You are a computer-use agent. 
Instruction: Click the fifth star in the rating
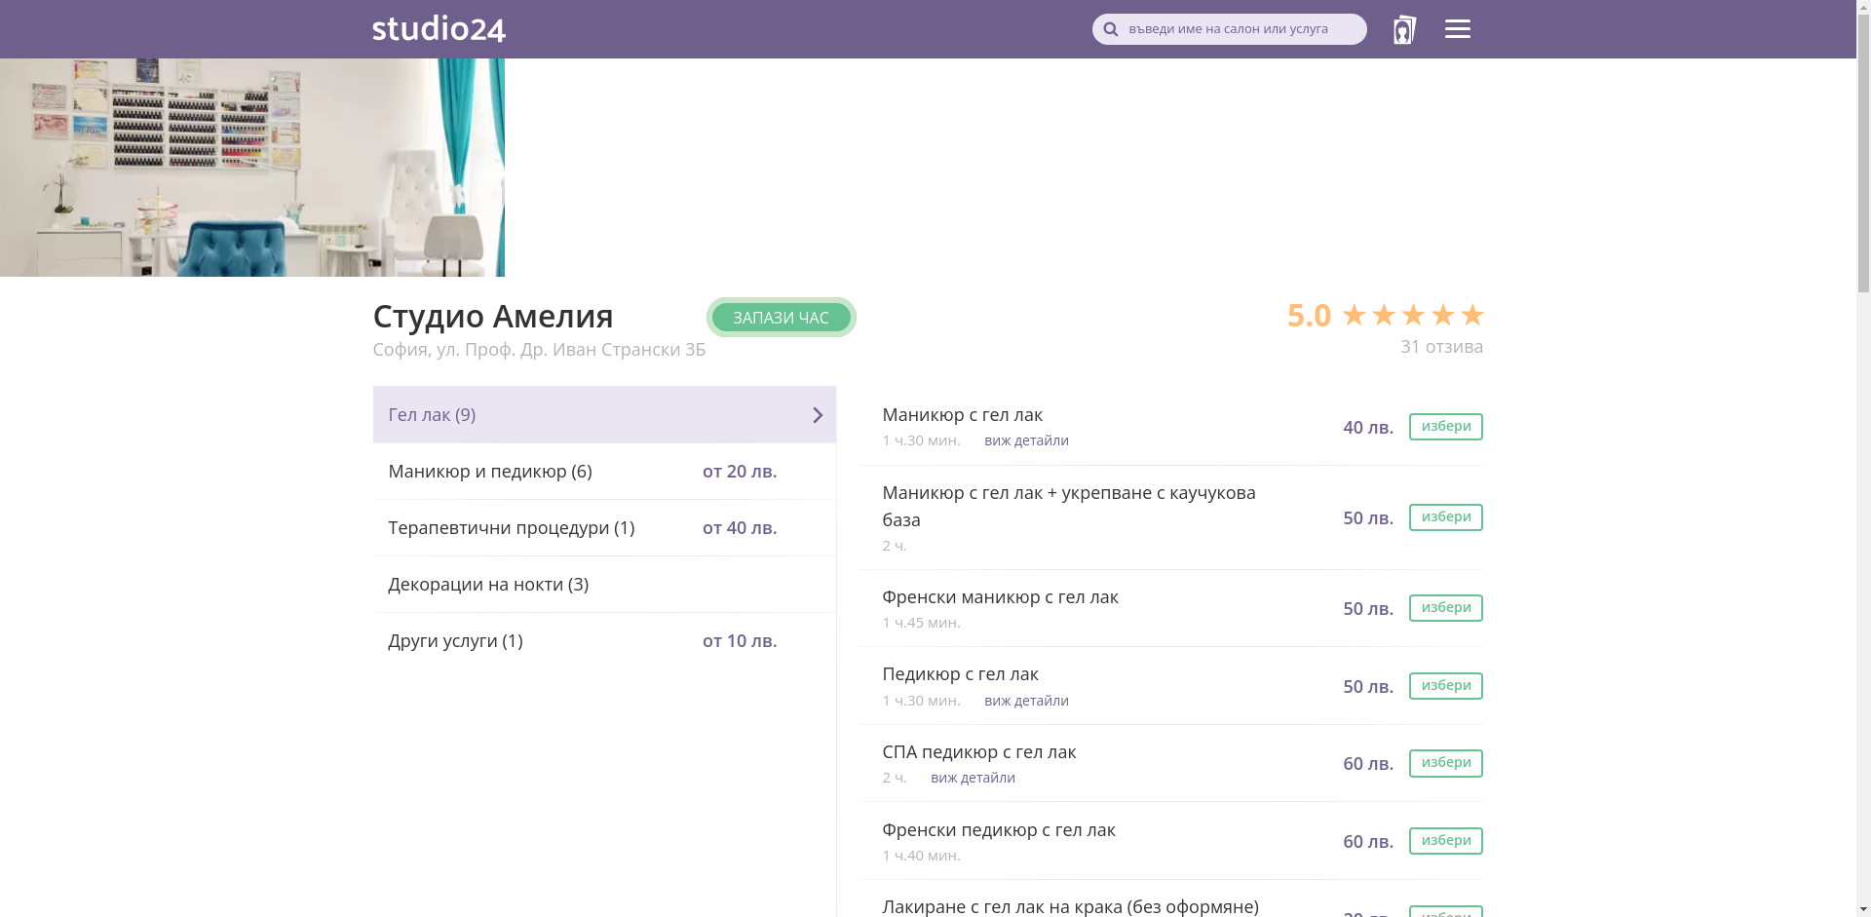click(x=1471, y=314)
